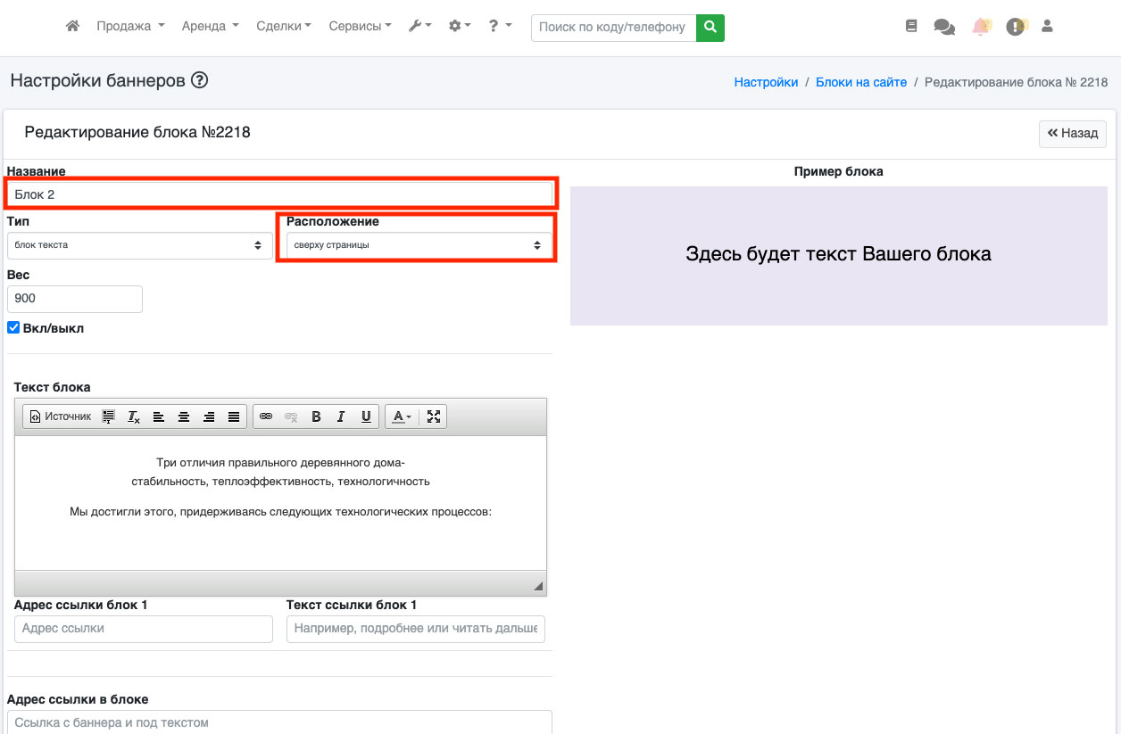Click the green search button
The height and width of the screenshot is (734, 1121).
coord(710,27)
